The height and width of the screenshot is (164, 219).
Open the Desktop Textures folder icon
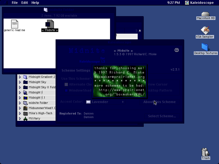205,47
